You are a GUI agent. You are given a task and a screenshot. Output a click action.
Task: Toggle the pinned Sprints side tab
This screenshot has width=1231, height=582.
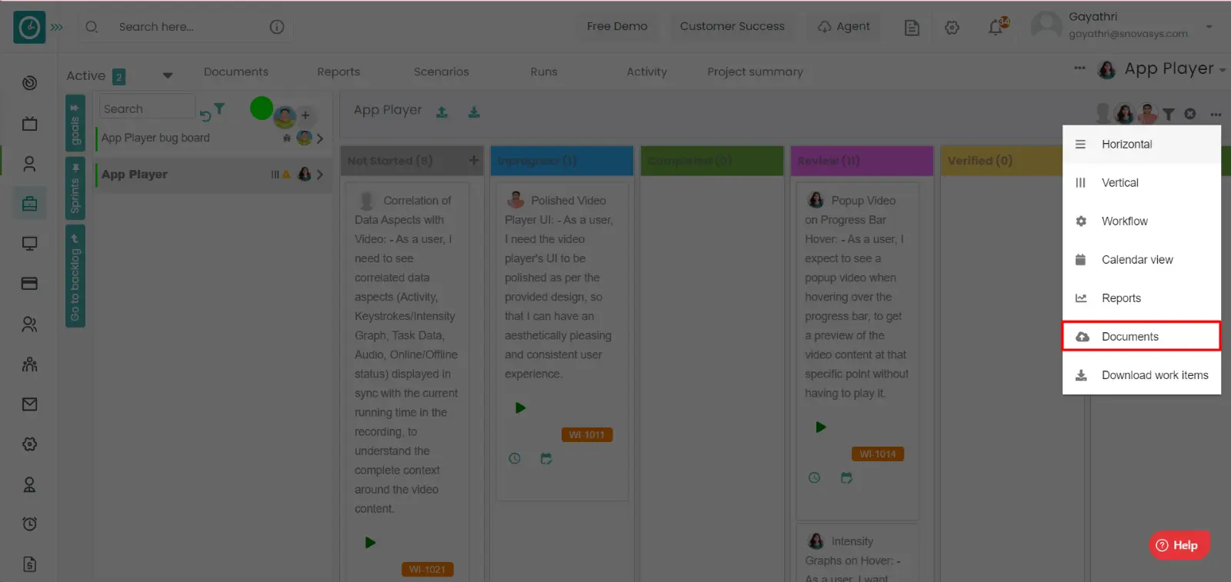(x=75, y=188)
